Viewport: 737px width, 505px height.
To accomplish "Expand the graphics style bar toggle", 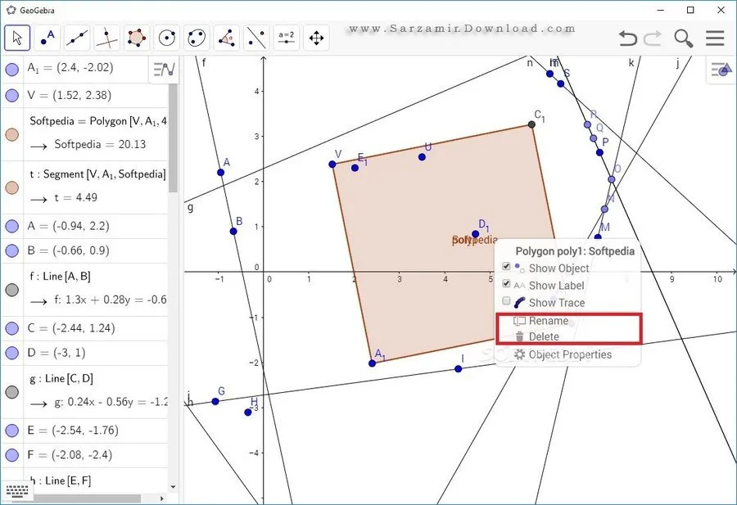I will point(720,70).
